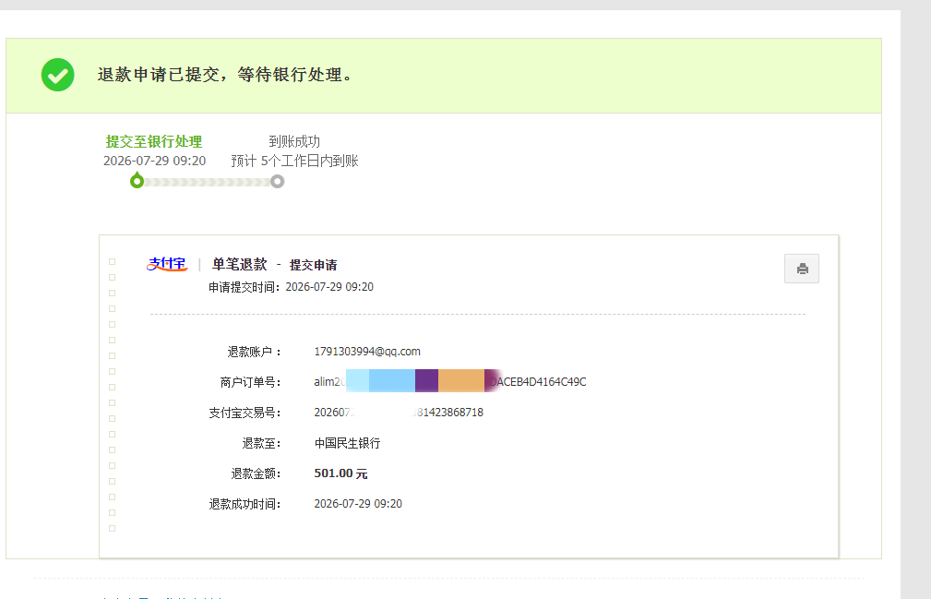
Task: Click the printer icon button
Action: [802, 269]
